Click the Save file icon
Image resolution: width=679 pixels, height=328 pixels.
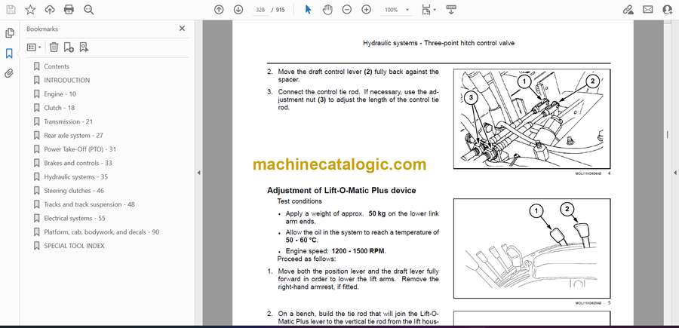click(10, 10)
